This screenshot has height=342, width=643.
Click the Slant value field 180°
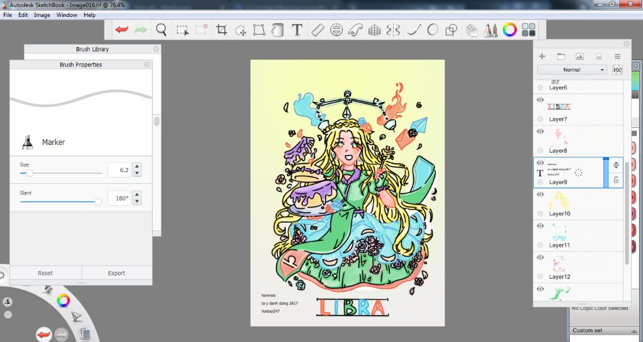pyautogui.click(x=119, y=198)
